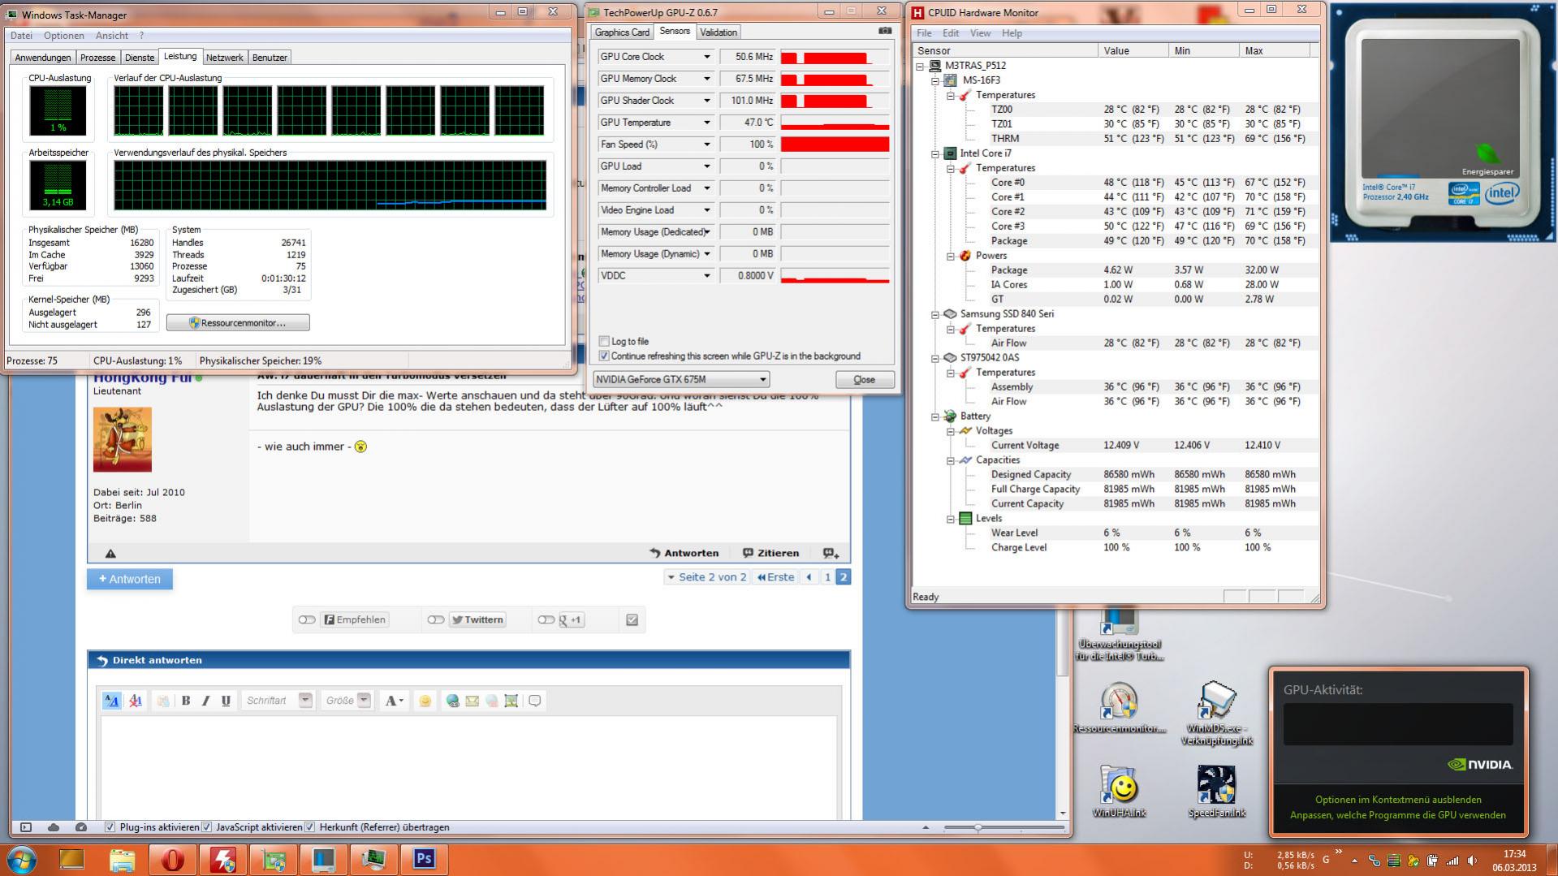
Task: Open the WinUHA desktop shortcut
Action: (1119, 792)
